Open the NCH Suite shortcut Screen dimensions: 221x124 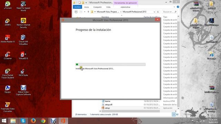23,72
